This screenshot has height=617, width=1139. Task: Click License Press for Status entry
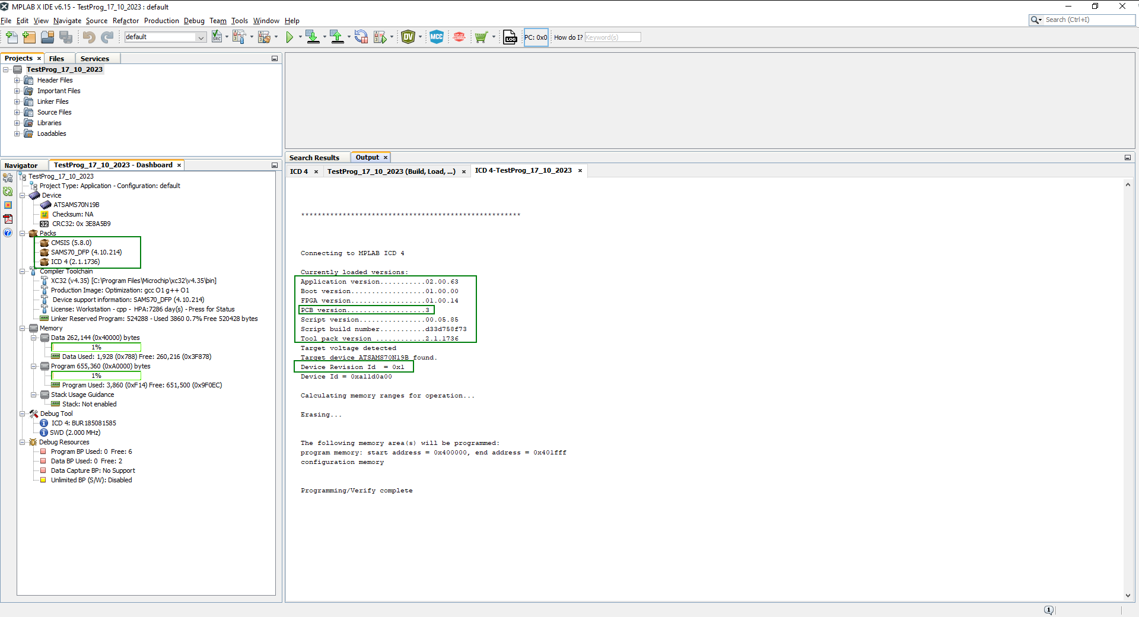click(142, 309)
